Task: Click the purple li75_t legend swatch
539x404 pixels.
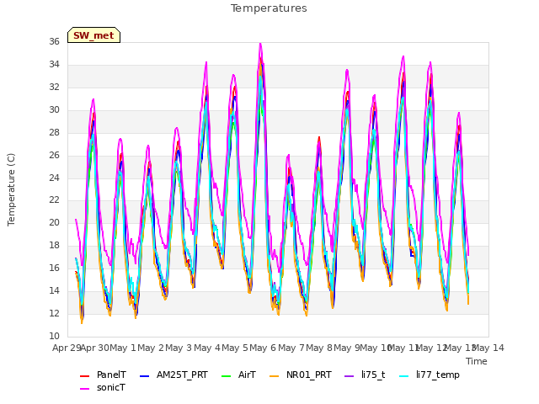Action: [x=349, y=376]
